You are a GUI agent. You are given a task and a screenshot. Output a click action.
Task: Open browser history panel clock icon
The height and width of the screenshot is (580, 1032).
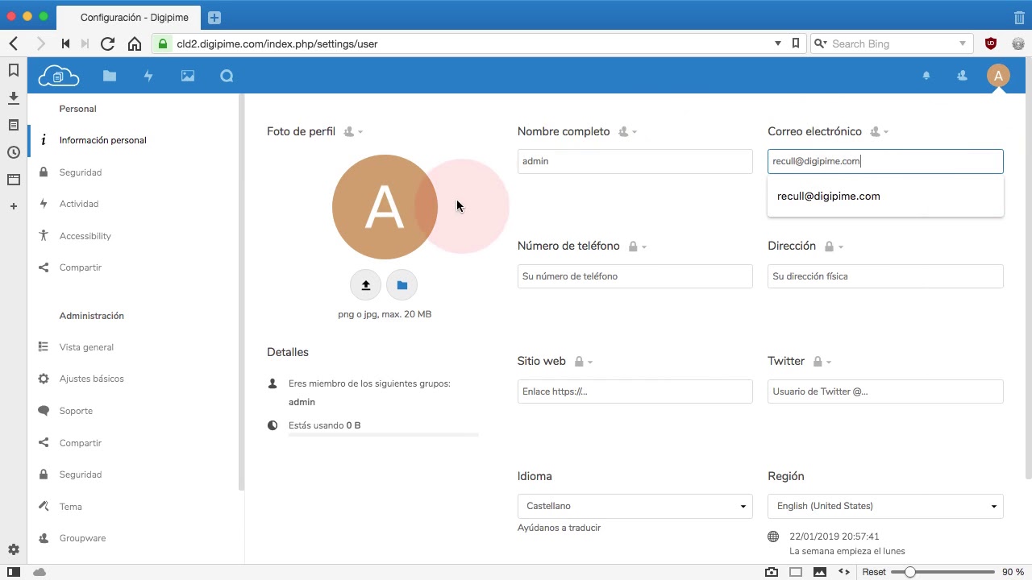click(x=14, y=152)
